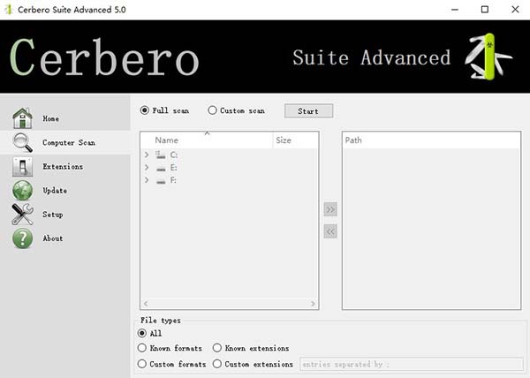
Task: Click the Size column header
Action: pyautogui.click(x=295, y=140)
